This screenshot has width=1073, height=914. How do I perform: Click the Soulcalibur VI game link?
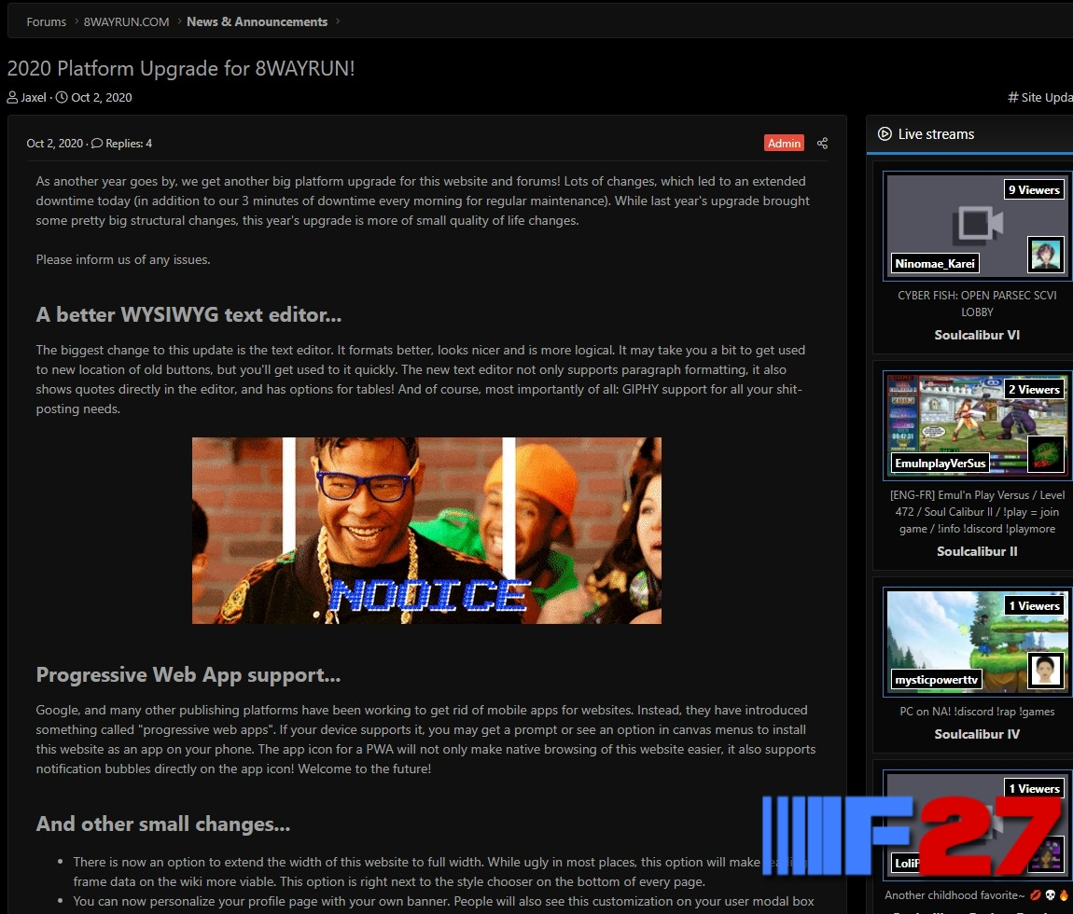(977, 335)
